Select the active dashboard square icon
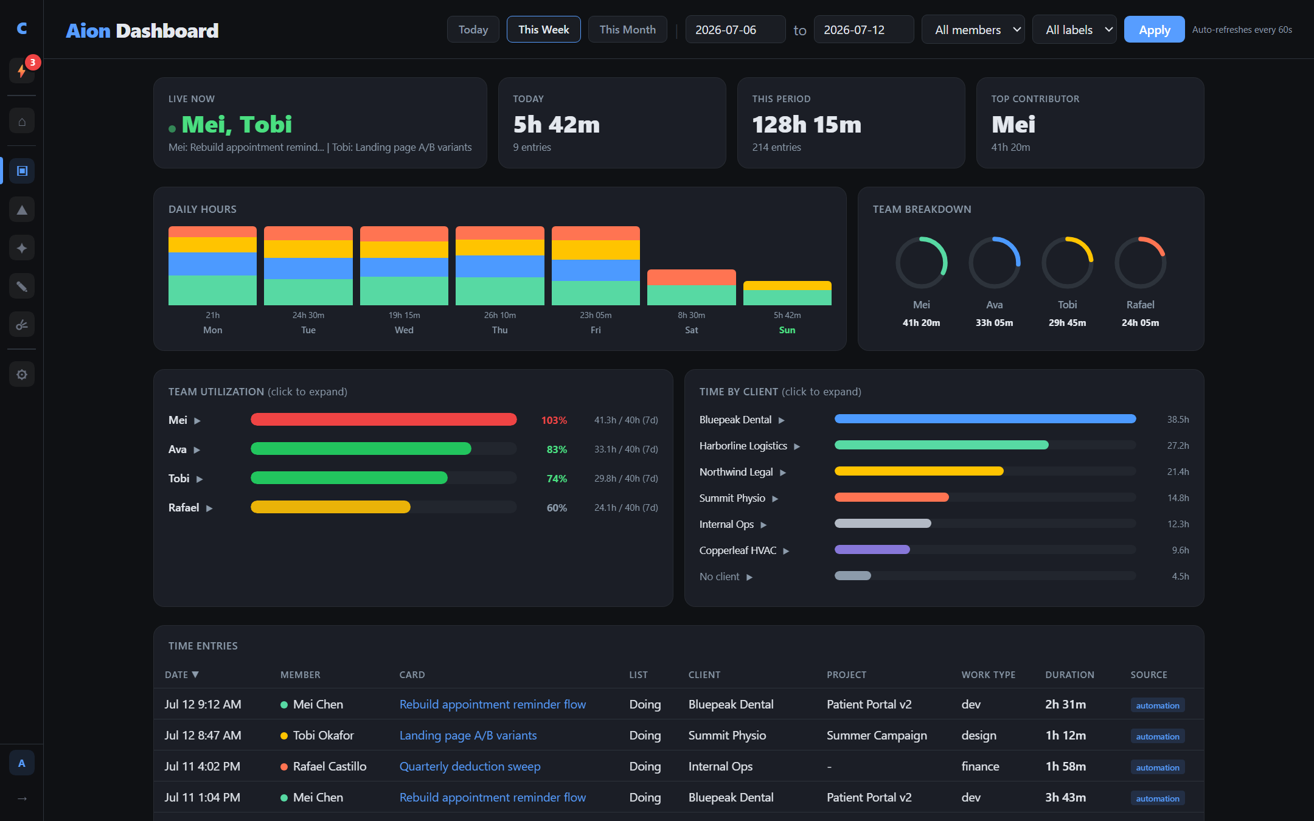Viewport: 1314px width, 821px height. (22, 171)
